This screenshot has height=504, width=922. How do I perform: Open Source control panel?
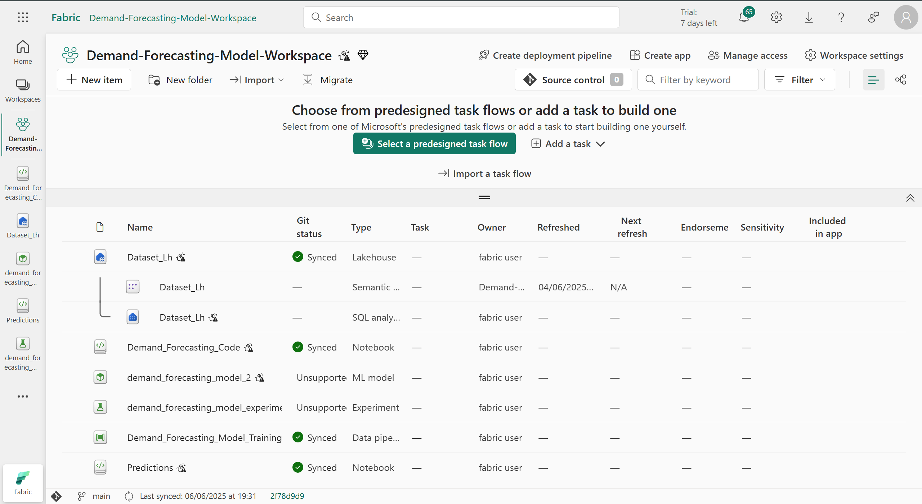click(573, 80)
